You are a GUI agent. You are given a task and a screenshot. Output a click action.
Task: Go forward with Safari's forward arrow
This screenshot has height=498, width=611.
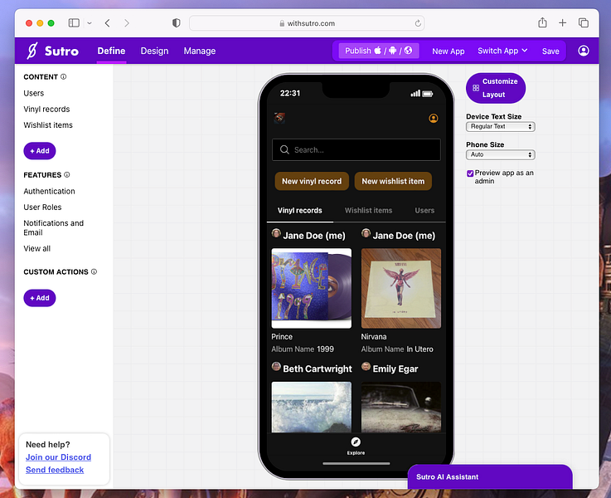coord(127,23)
